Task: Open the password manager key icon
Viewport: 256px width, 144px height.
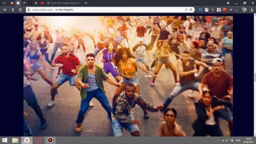Action: tap(244, 10)
